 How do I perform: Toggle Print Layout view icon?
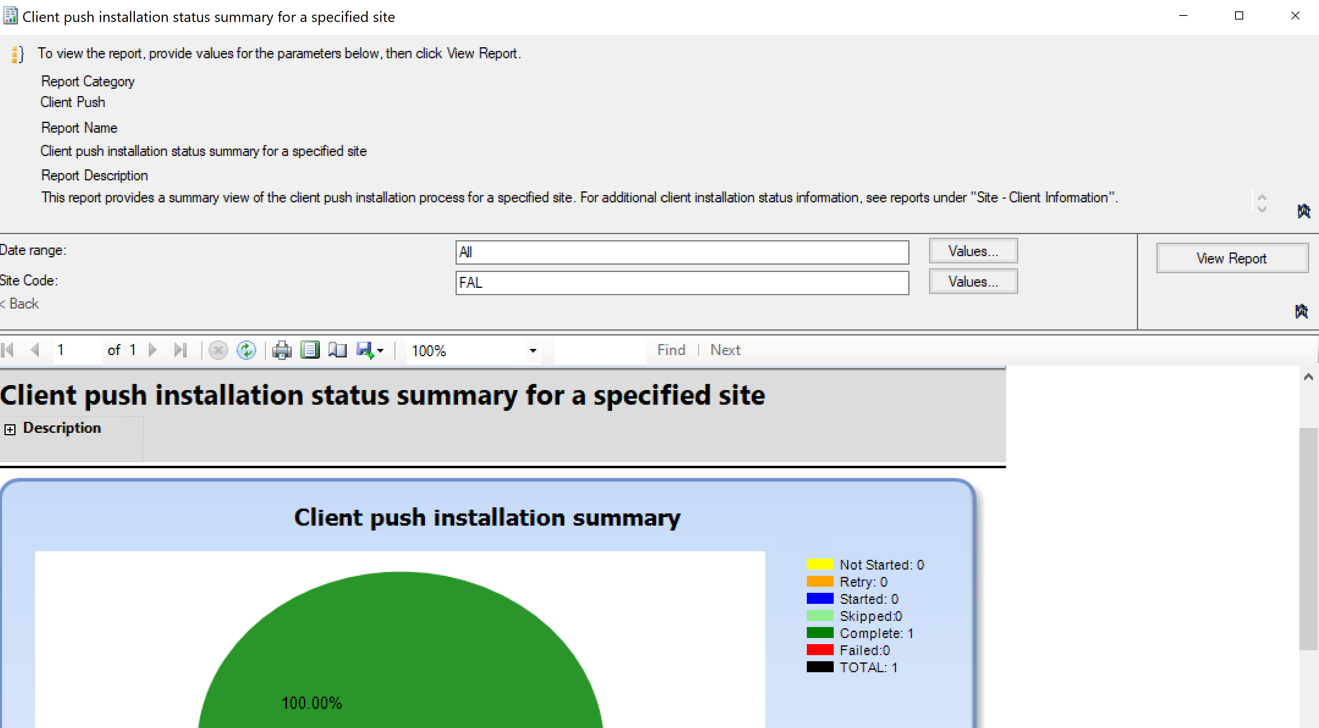[x=310, y=351]
